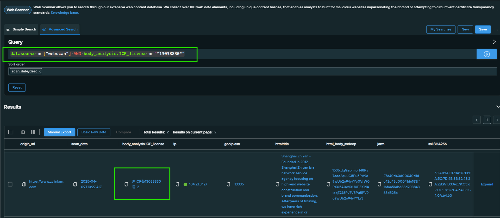Click the htmltitle column header
The width and height of the screenshot is (500, 218).
(282, 144)
